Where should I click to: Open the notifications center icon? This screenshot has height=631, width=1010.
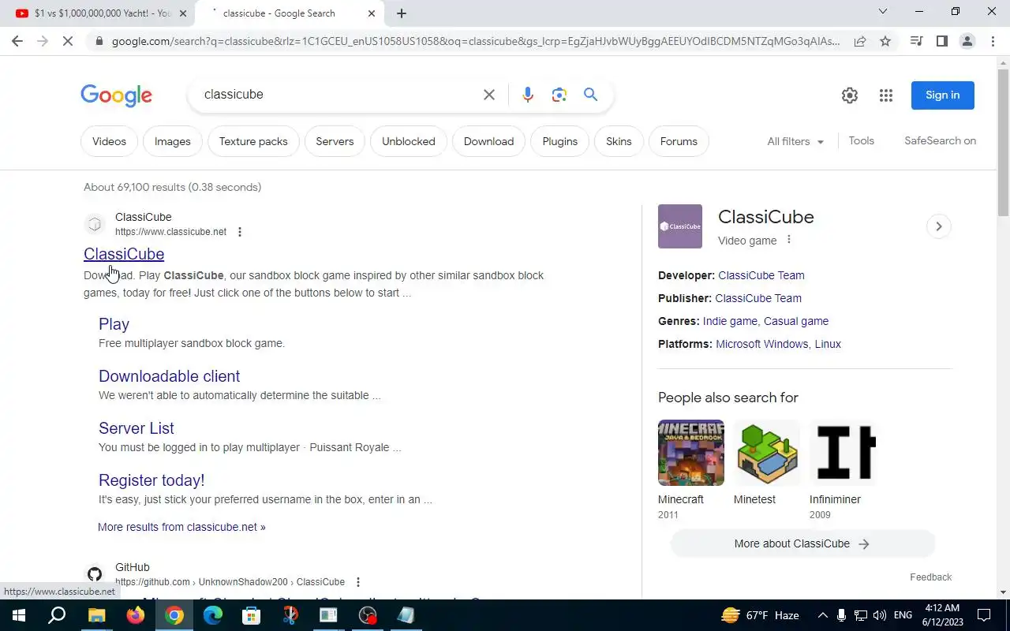(984, 615)
